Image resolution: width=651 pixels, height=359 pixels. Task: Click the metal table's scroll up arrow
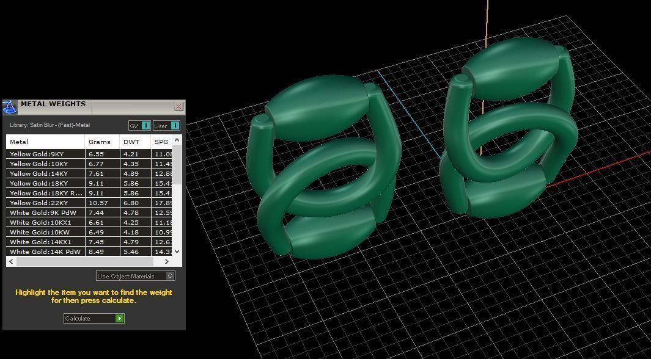tap(177, 140)
